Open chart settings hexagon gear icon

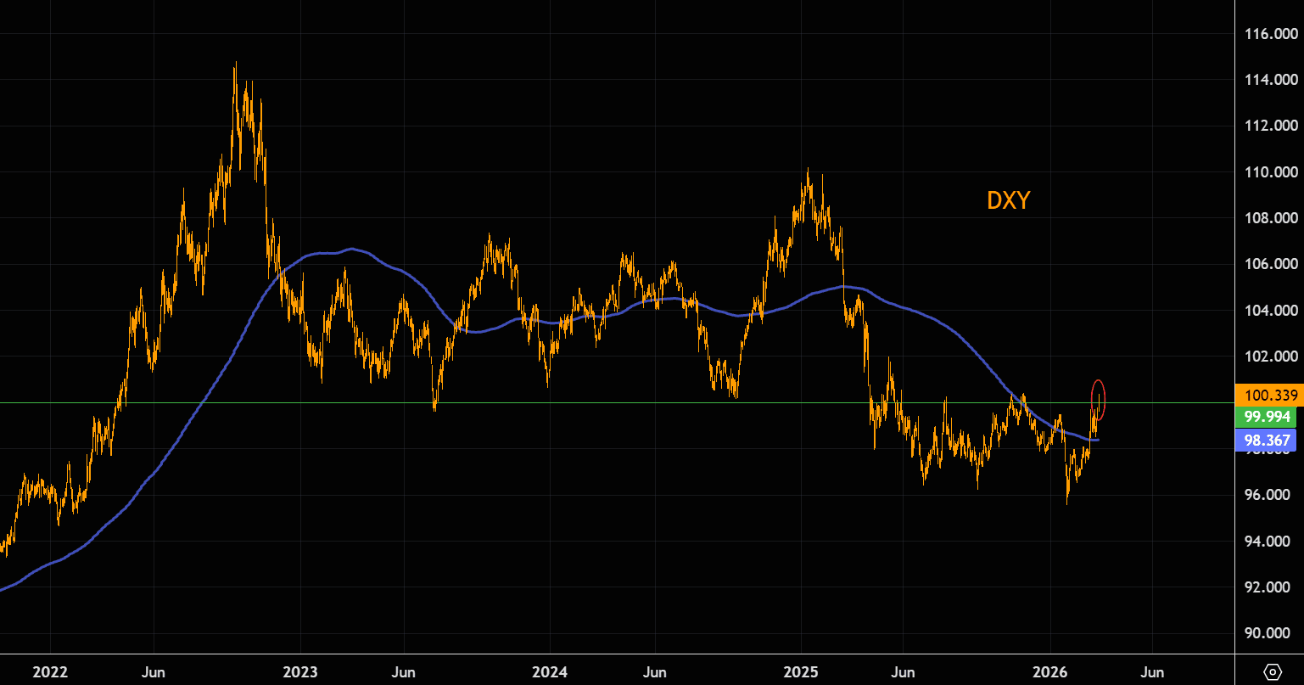[1273, 672]
